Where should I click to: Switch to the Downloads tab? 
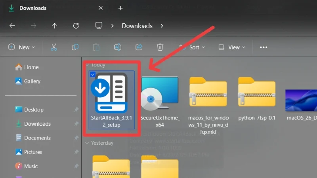(x=33, y=8)
